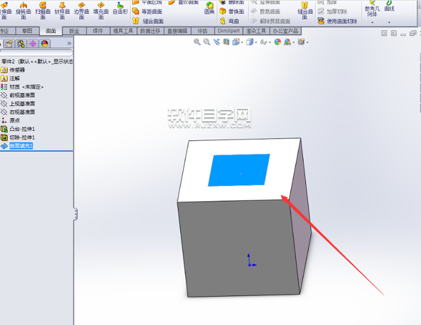421x325 pixels.
Task: Open the PropertyManager panel tab
Action: (x=9, y=43)
